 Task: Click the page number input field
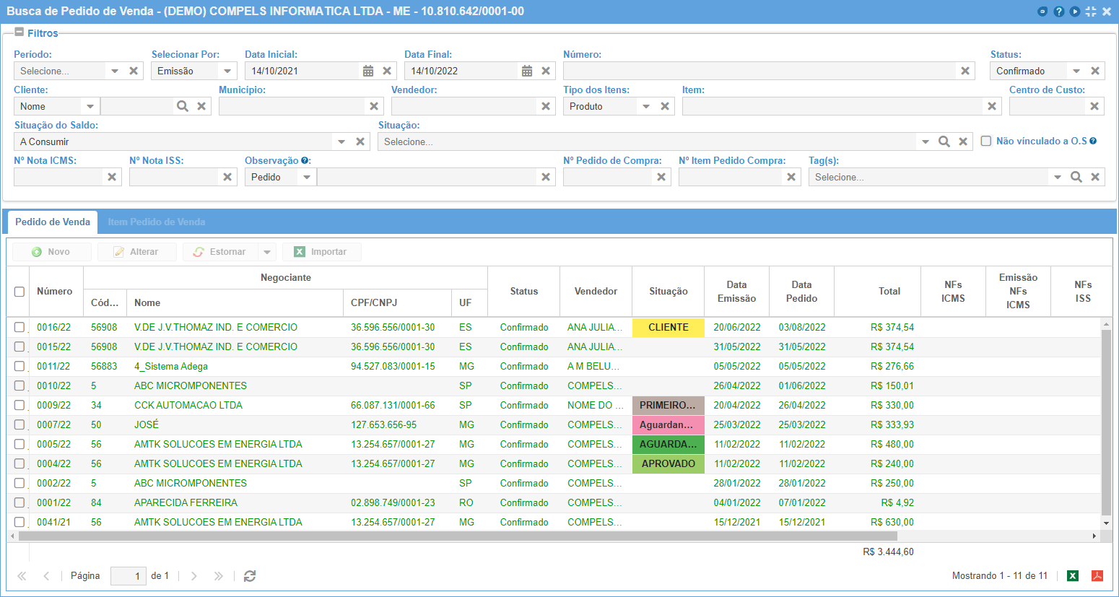(x=129, y=576)
